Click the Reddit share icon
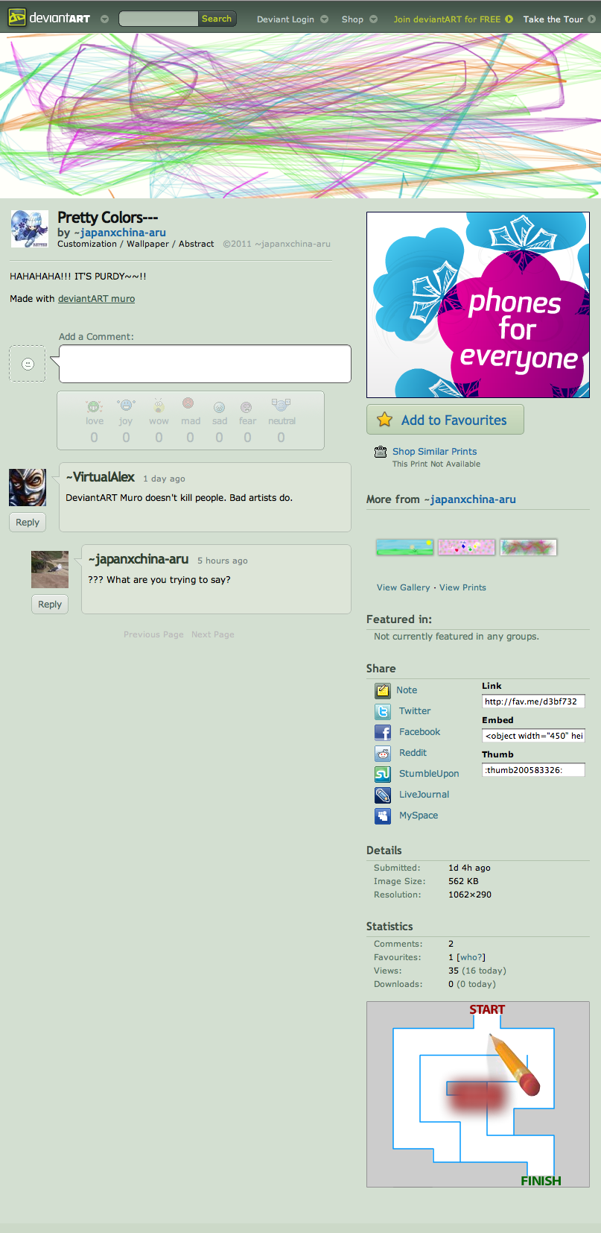601x1233 pixels. (x=382, y=753)
